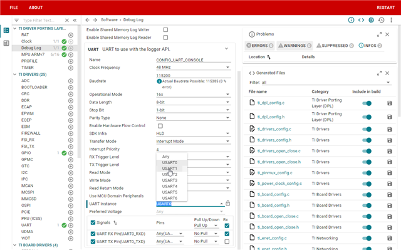The image size is (401, 250).
Task: Clear the type filter text
Action: pyautogui.click(x=67, y=20)
